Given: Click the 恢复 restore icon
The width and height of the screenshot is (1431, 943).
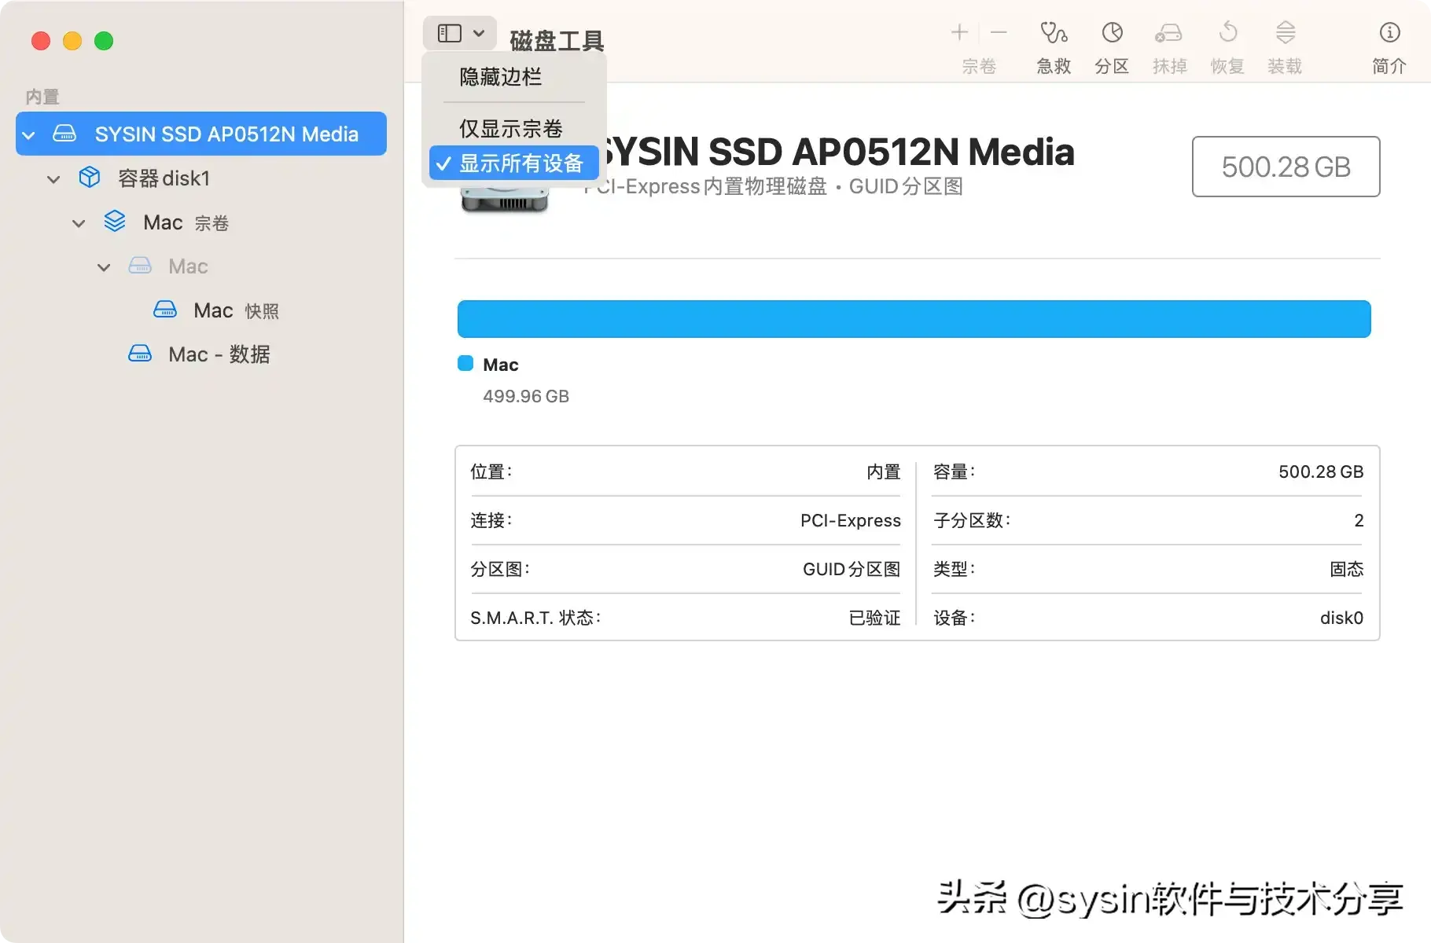Looking at the screenshot, I should pos(1227,32).
